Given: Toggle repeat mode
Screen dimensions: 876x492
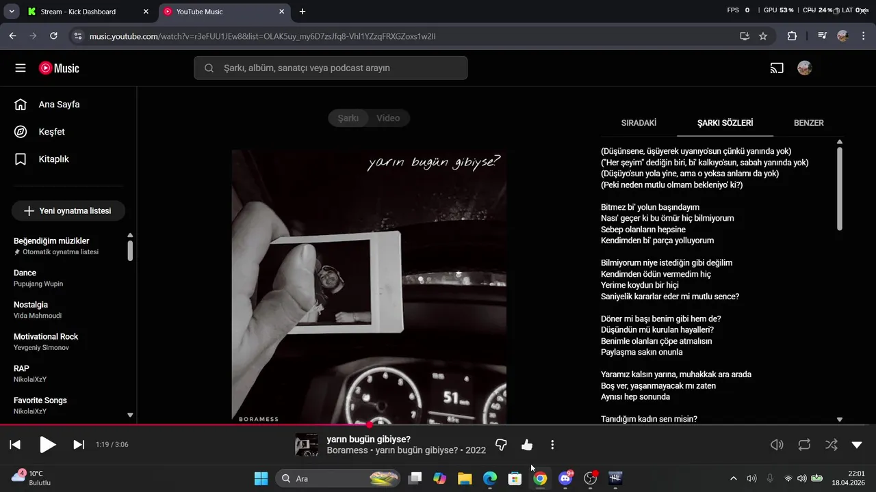Looking at the screenshot, I should tap(804, 445).
